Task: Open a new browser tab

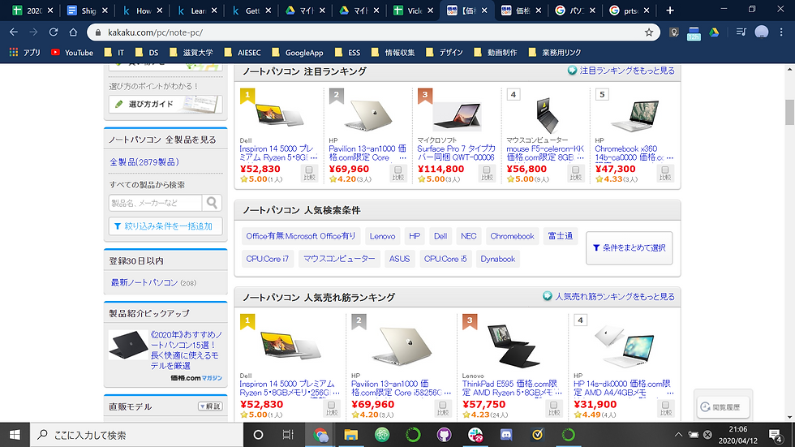Action: [670, 10]
